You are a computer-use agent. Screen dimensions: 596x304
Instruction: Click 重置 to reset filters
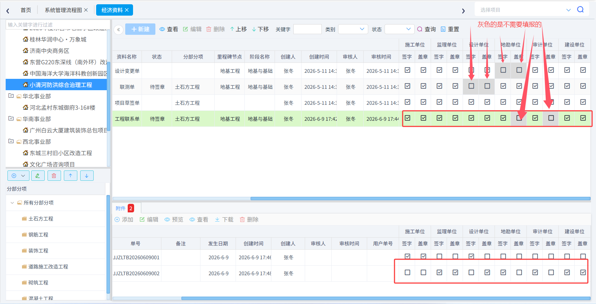[450, 29]
